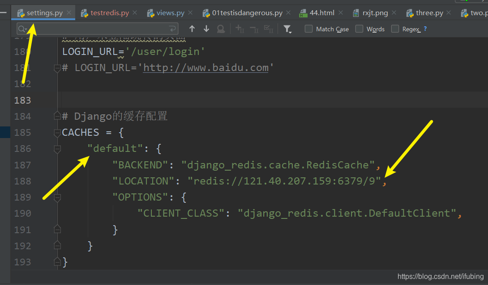Collapse the fold marker at line 181
Viewport: 488px width, 285px height.
[x=57, y=68]
